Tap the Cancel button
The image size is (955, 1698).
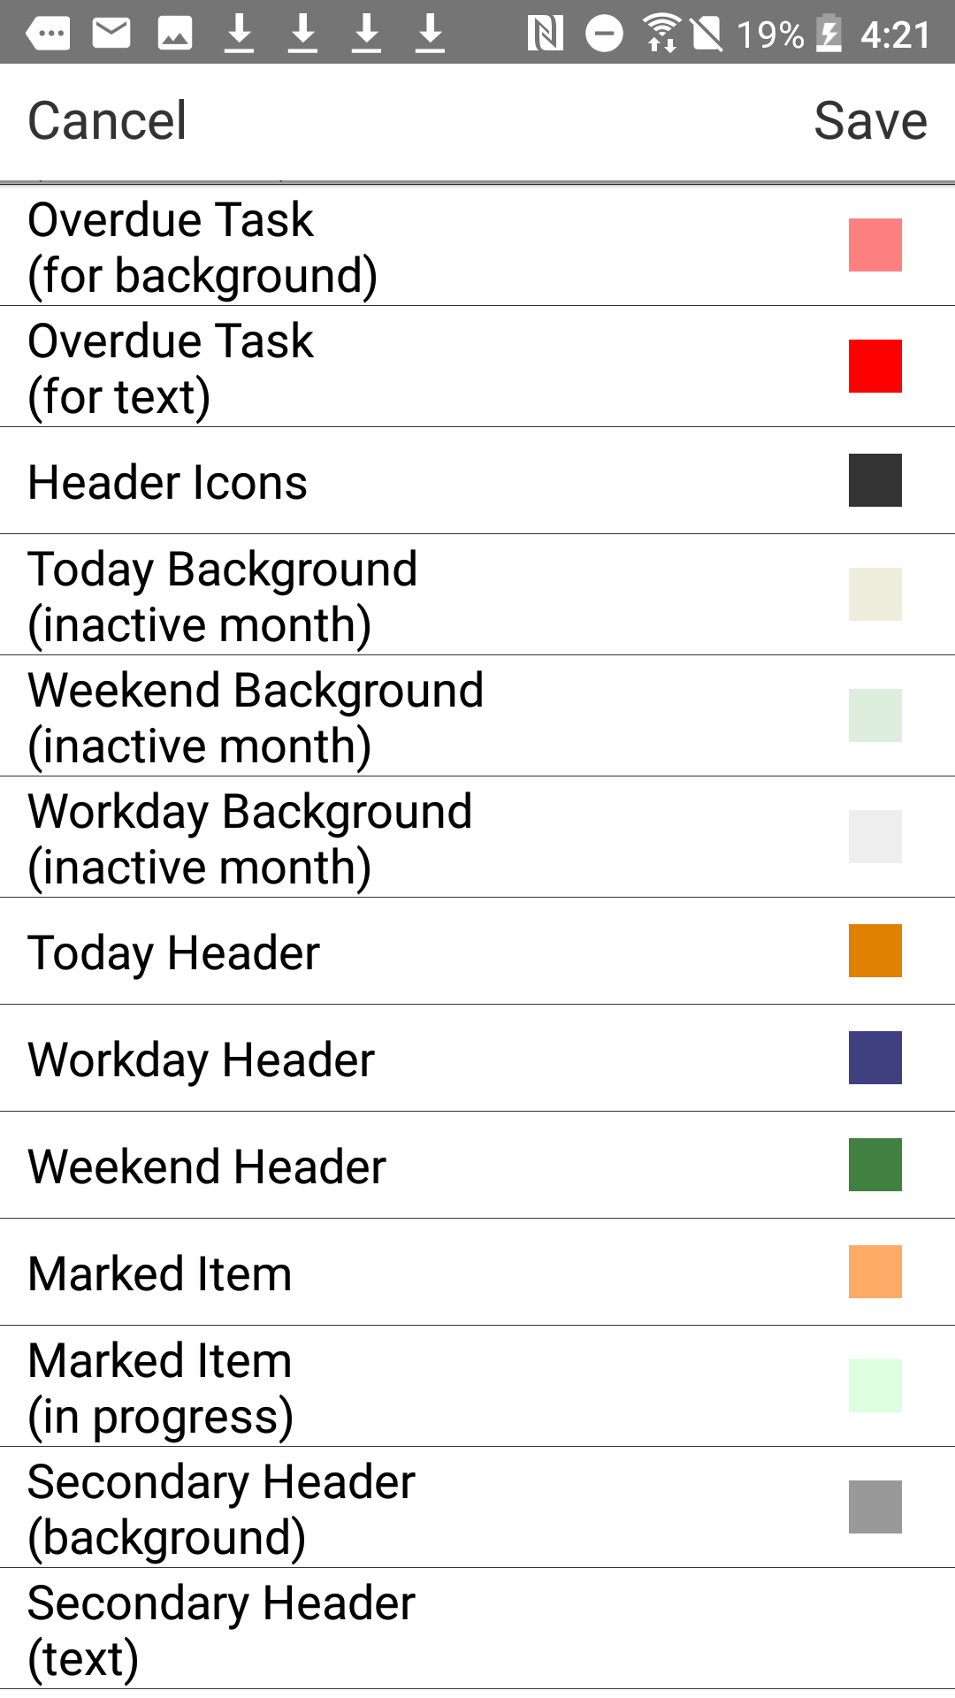click(107, 121)
